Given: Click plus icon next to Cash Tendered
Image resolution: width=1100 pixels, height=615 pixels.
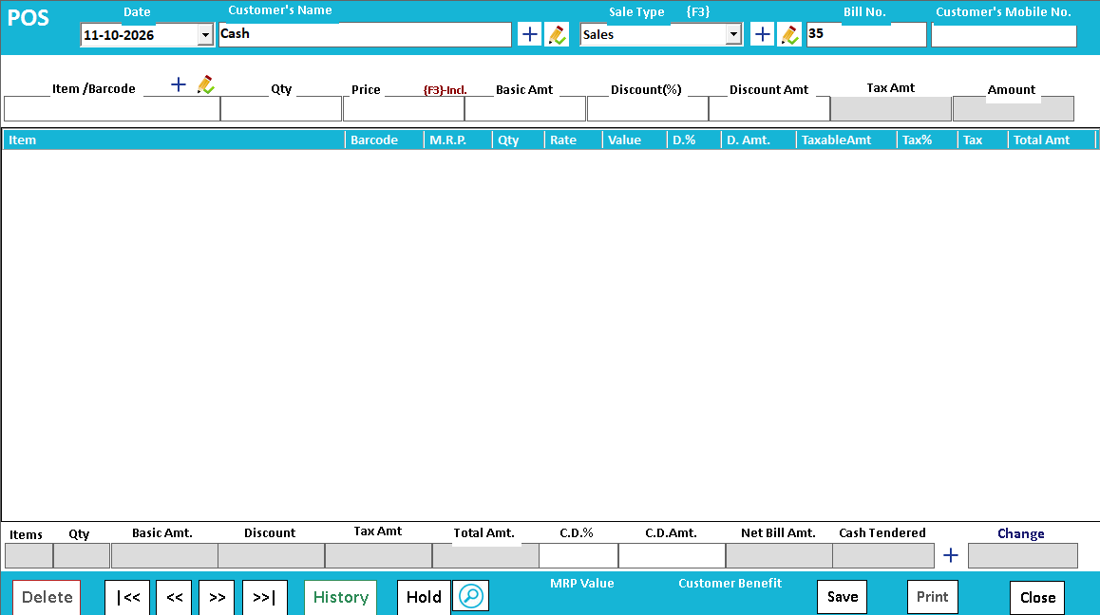Looking at the screenshot, I should point(951,555).
